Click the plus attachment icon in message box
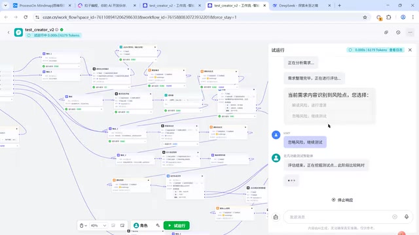 tap(395, 217)
